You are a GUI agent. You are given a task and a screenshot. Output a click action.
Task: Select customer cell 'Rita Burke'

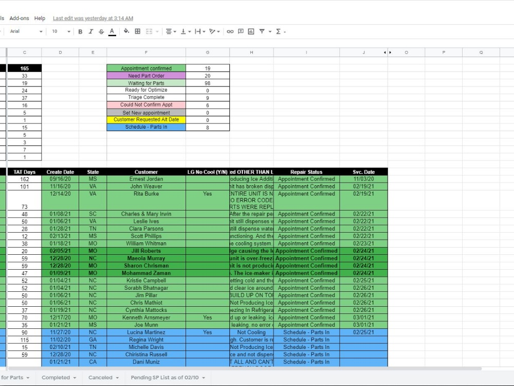[146, 200]
